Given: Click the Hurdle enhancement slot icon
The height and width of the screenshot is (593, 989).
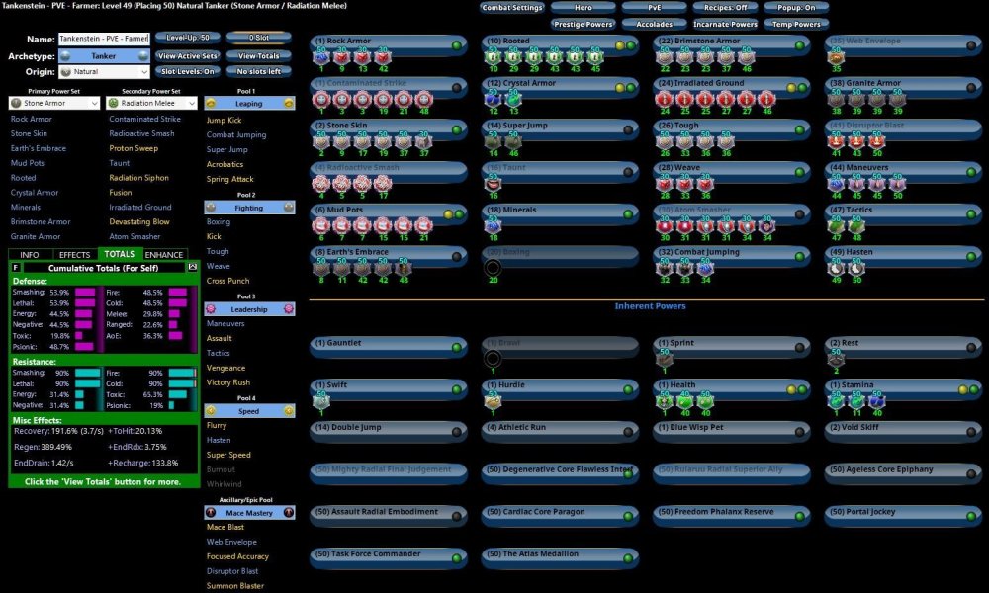Looking at the screenshot, I should 493,401.
